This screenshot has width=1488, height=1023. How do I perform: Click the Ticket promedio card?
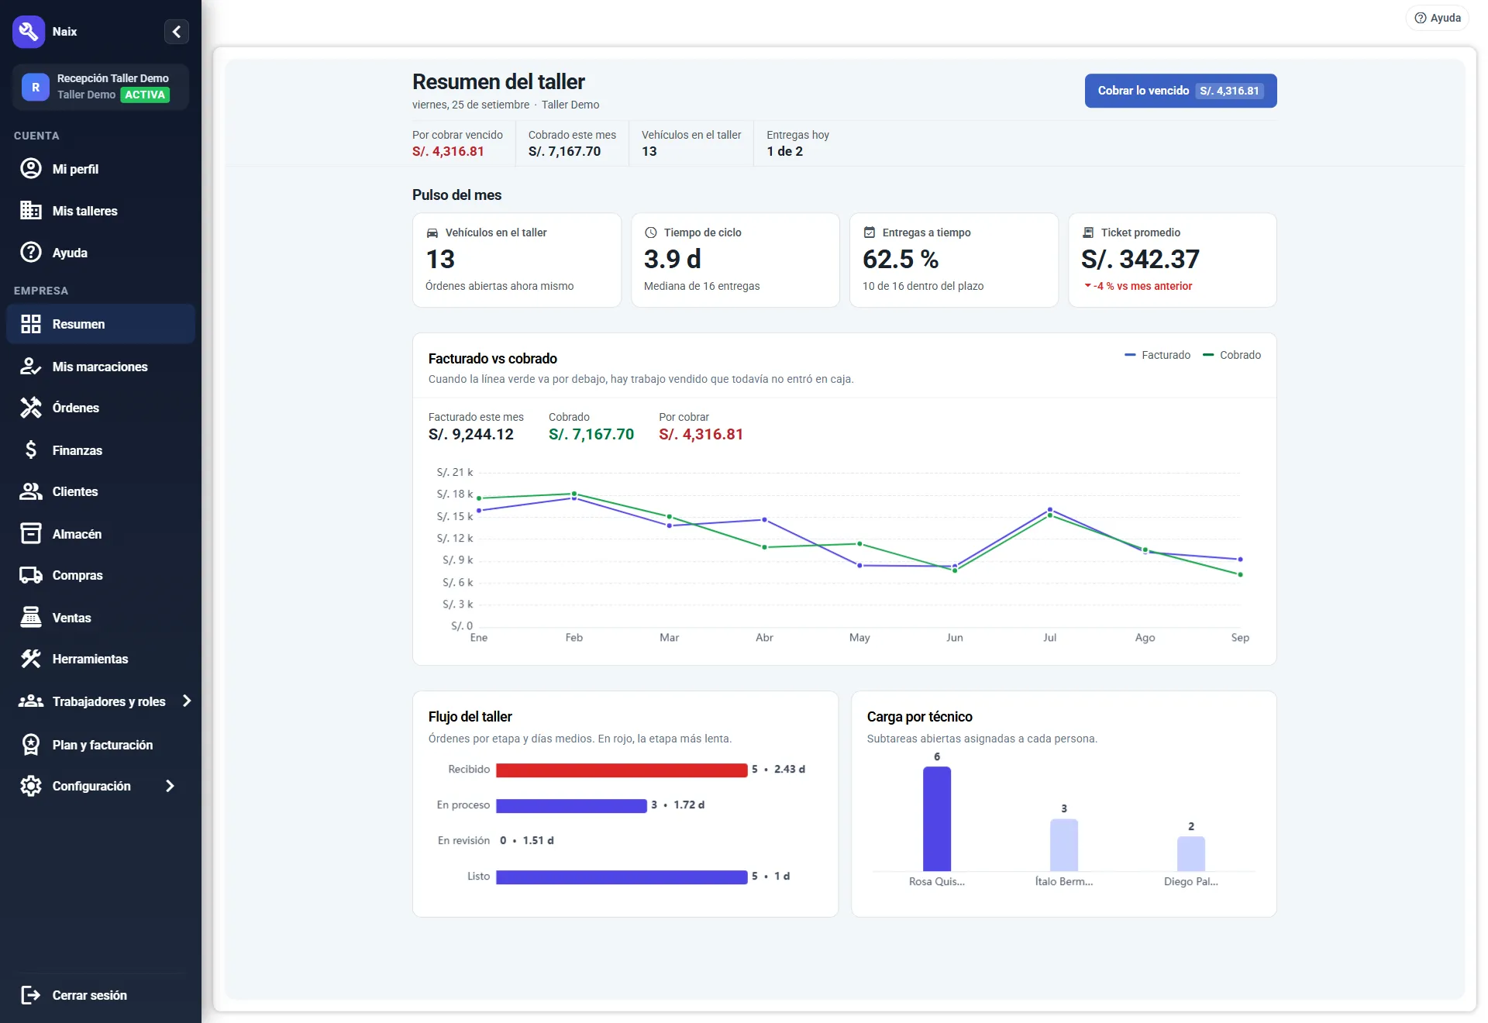click(1173, 260)
